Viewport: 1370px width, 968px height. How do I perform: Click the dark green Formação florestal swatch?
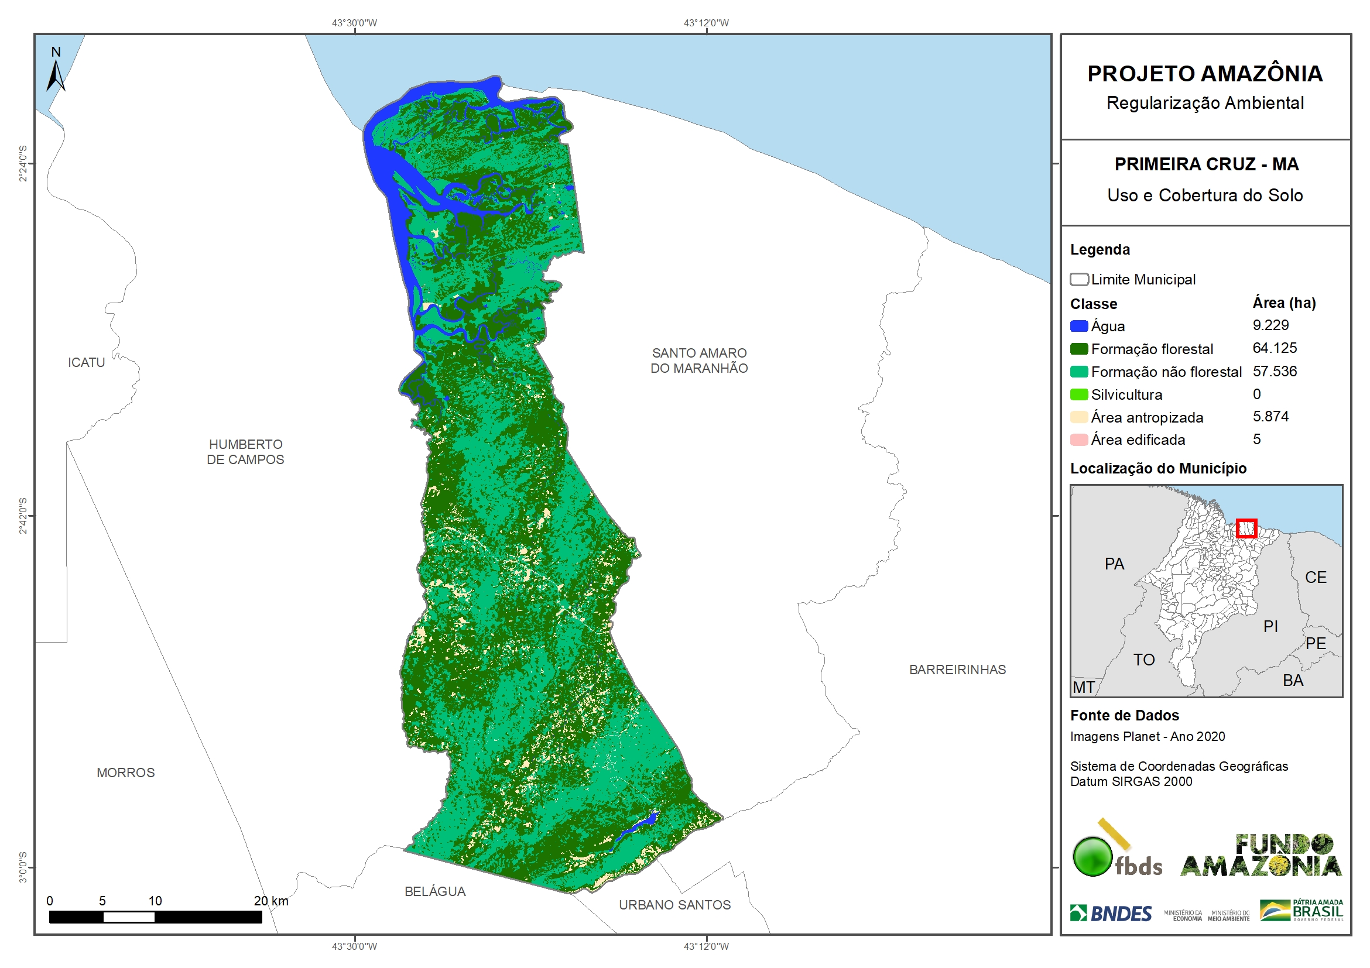[1079, 349]
